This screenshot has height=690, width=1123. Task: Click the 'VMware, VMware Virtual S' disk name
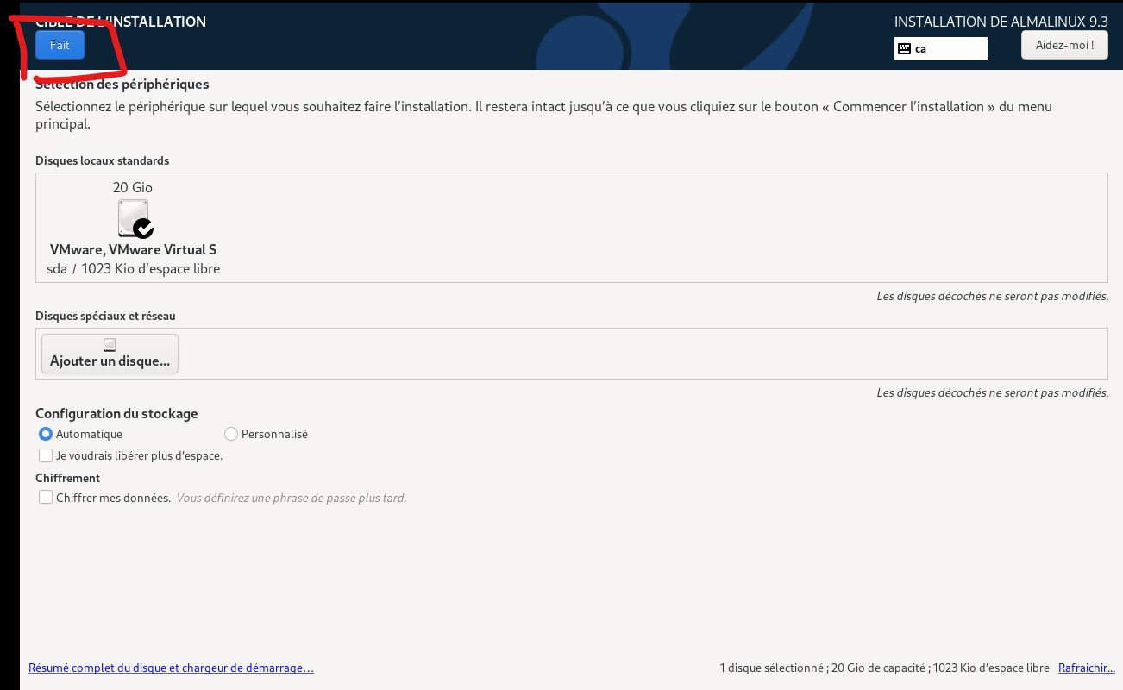pos(133,250)
